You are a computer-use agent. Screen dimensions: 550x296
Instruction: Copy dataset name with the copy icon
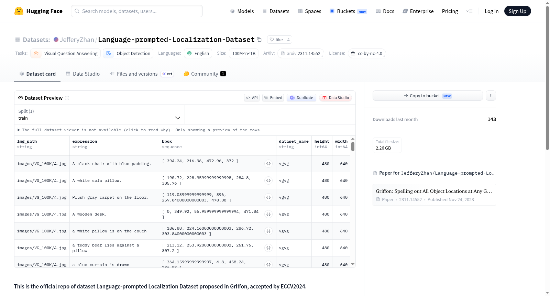(259, 40)
